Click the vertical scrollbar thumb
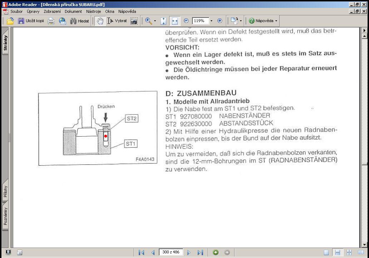 [364, 164]
